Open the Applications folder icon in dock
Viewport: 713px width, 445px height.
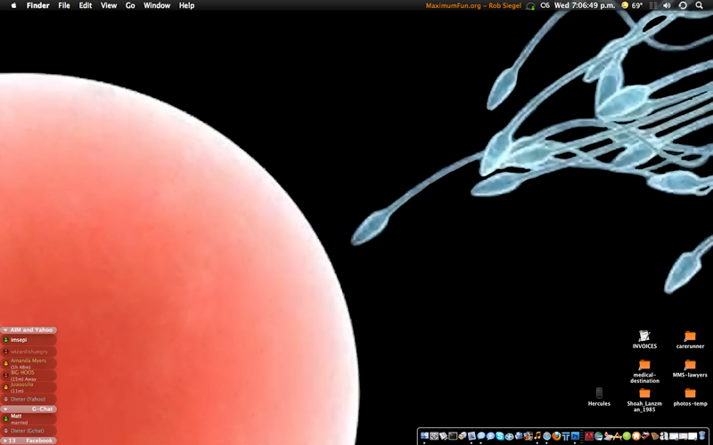pyautogui.click(x=618, y=436)
